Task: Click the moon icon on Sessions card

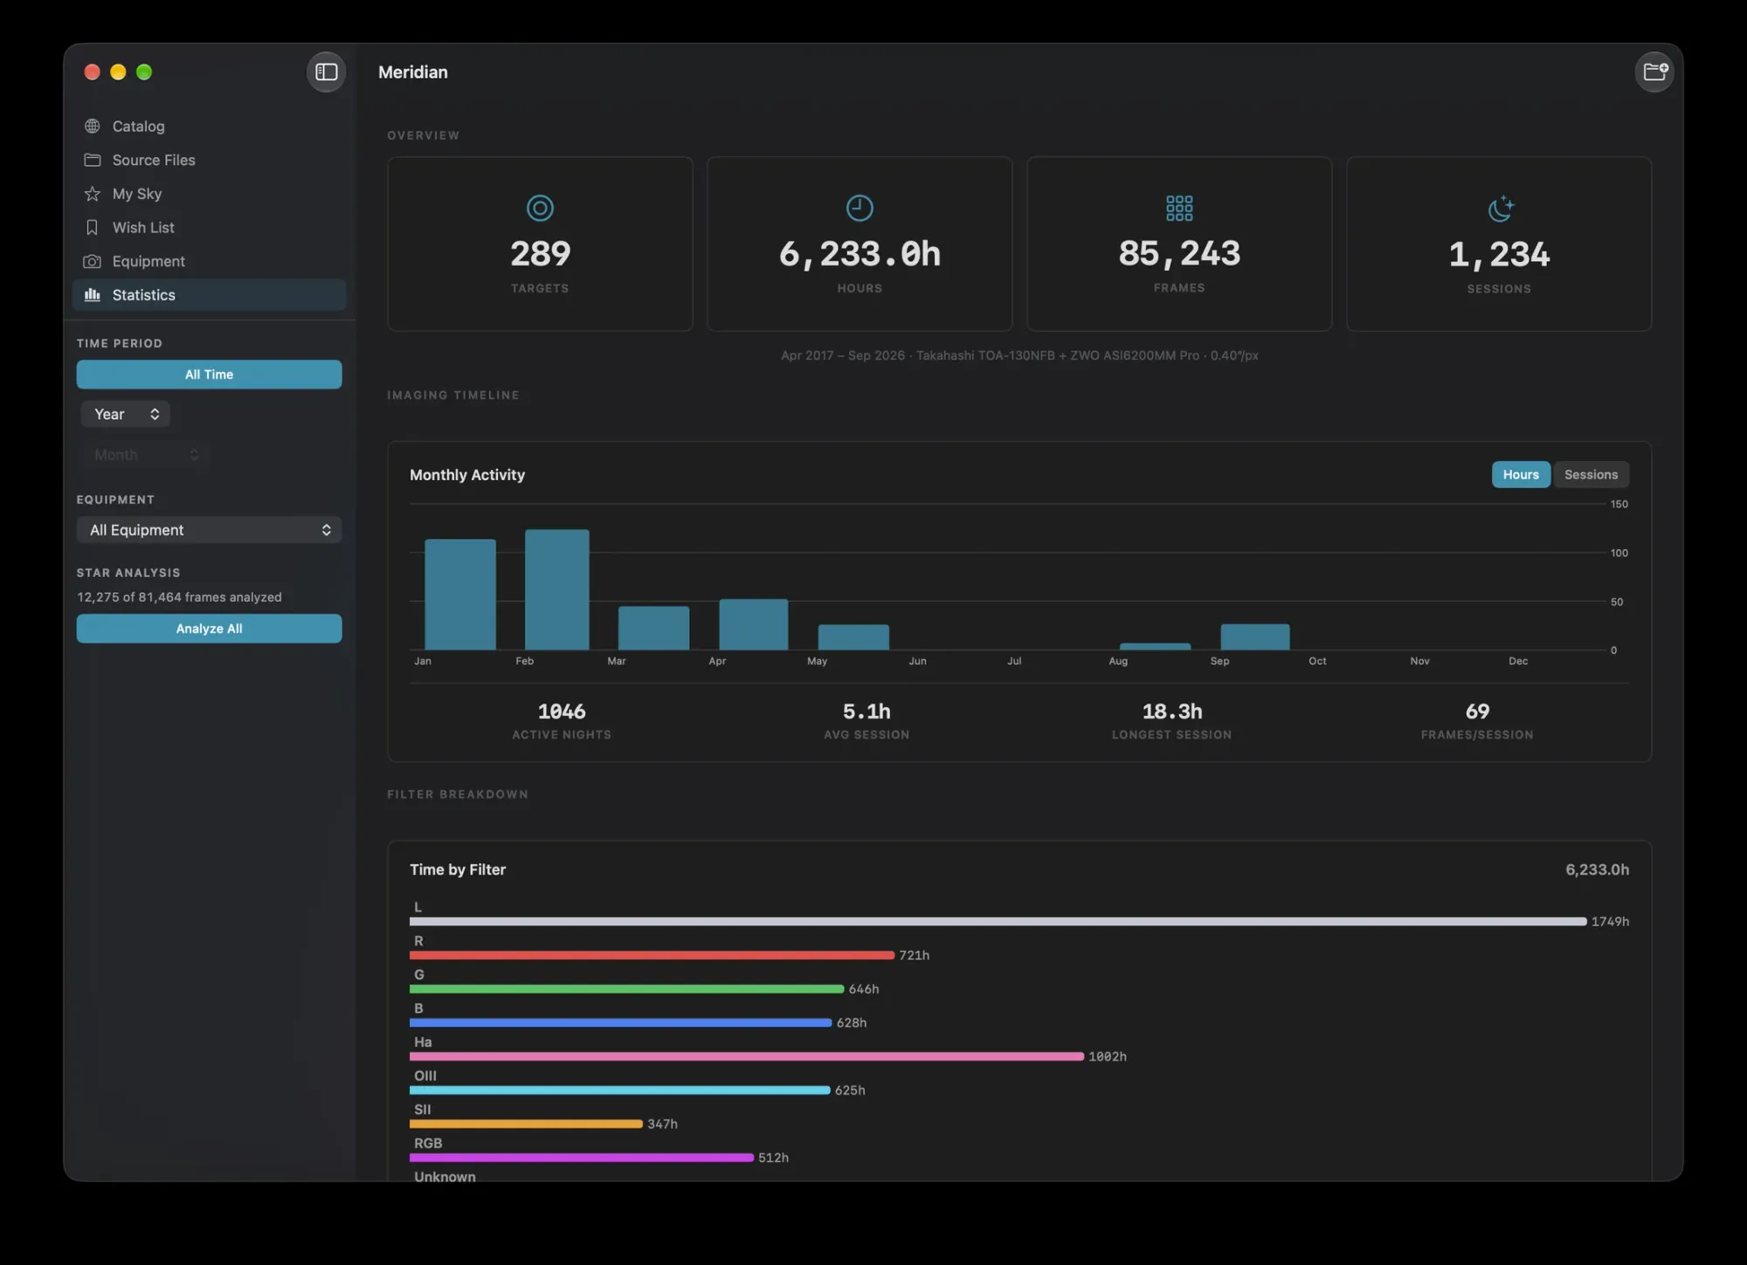Action: [1500, 208]
